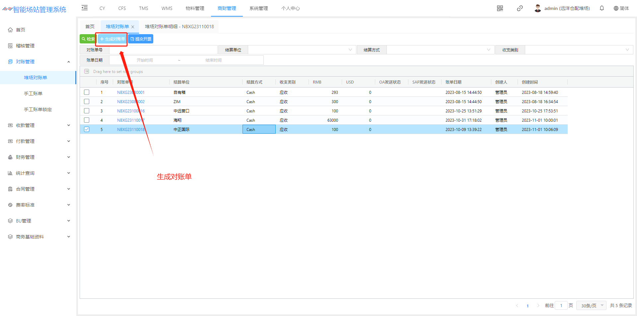Screen dimensions: 637x316
Task: Open the 结算单位 dropdown
Action: (302, 50)
